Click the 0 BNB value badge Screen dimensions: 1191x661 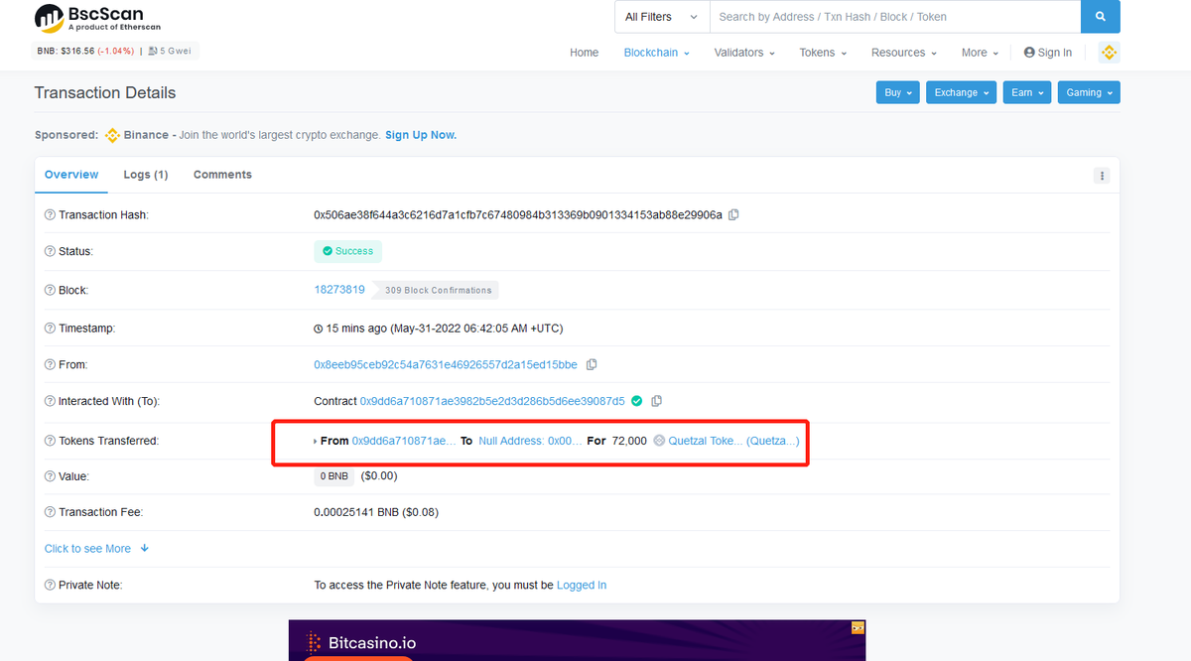pyautogui.click(x=333, y=476)
